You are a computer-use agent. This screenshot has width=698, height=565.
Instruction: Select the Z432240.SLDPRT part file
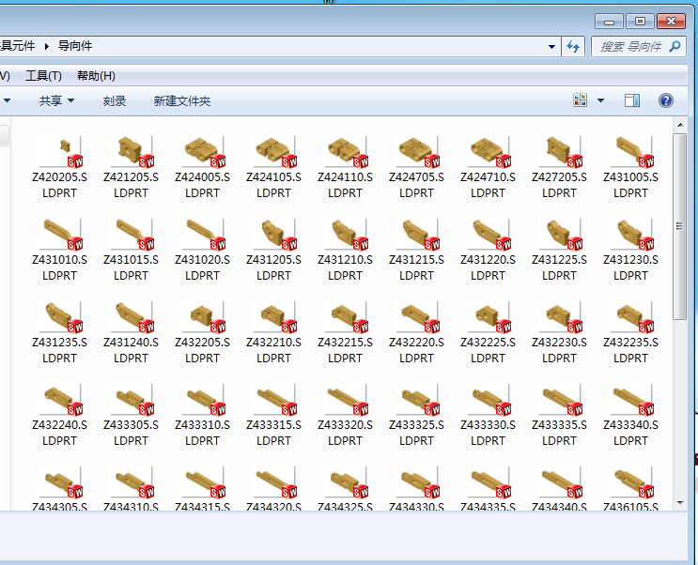tap(59, 415)
